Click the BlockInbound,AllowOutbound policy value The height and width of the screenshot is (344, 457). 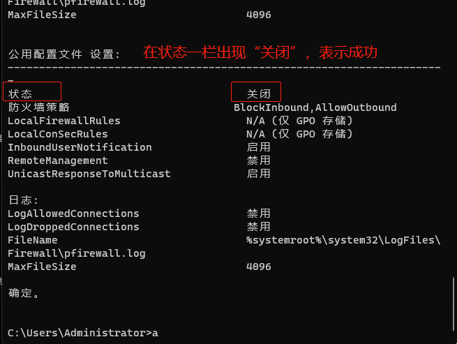[x=315, y=107]
